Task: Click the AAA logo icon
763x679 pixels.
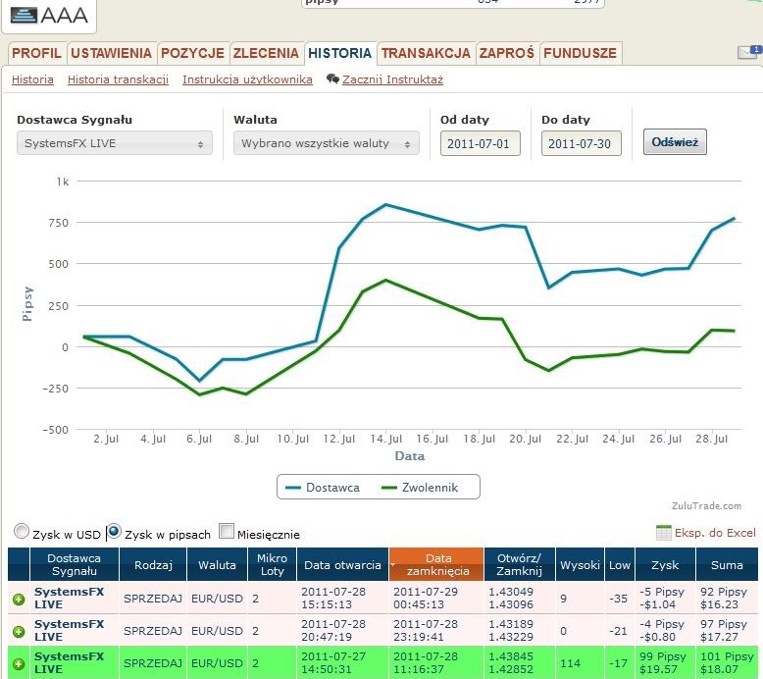Action: coord(24,15)
